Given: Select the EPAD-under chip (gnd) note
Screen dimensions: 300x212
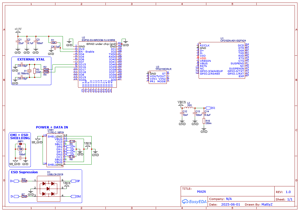Looking at the screenshot, I should pos(101,44).
